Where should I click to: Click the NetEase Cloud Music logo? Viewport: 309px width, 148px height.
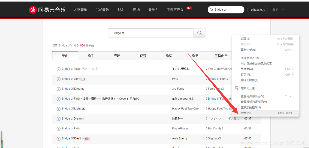47,10
